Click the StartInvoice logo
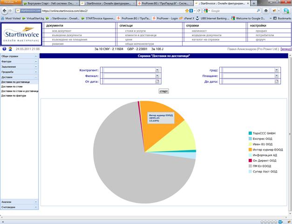The image size is (292, 224). (21, 34)
